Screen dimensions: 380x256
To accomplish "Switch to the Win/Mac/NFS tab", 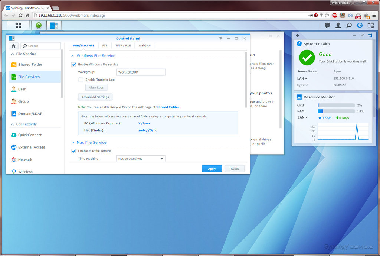I will click(83, 46).
